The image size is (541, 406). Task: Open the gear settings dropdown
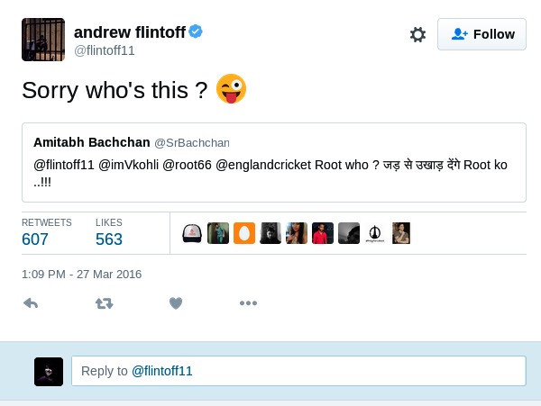point(417,34)
